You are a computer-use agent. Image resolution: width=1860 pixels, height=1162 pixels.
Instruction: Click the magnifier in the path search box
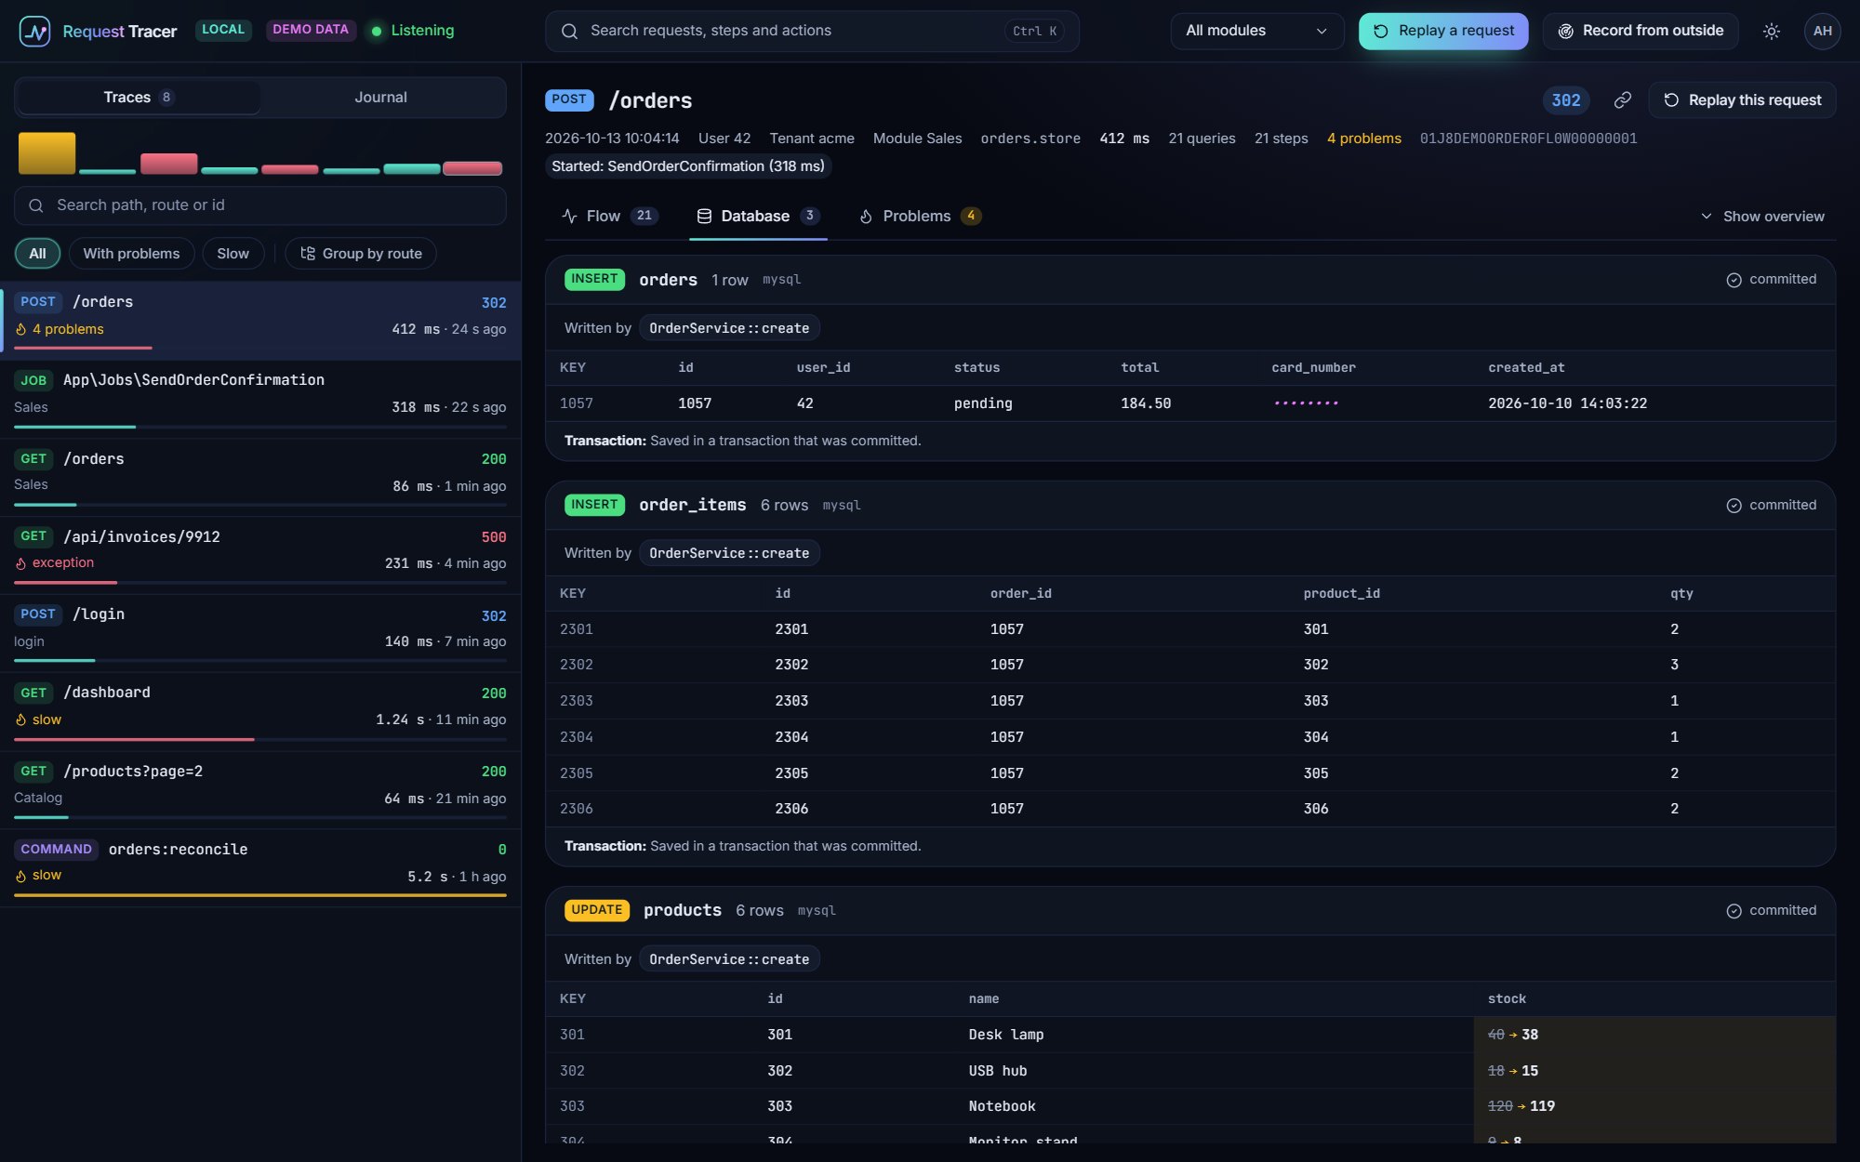point(36,205)
